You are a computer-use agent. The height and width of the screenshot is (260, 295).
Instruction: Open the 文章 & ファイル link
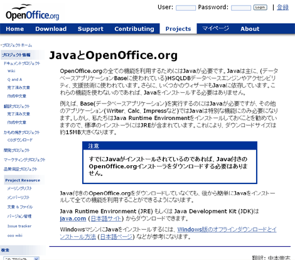20,207
